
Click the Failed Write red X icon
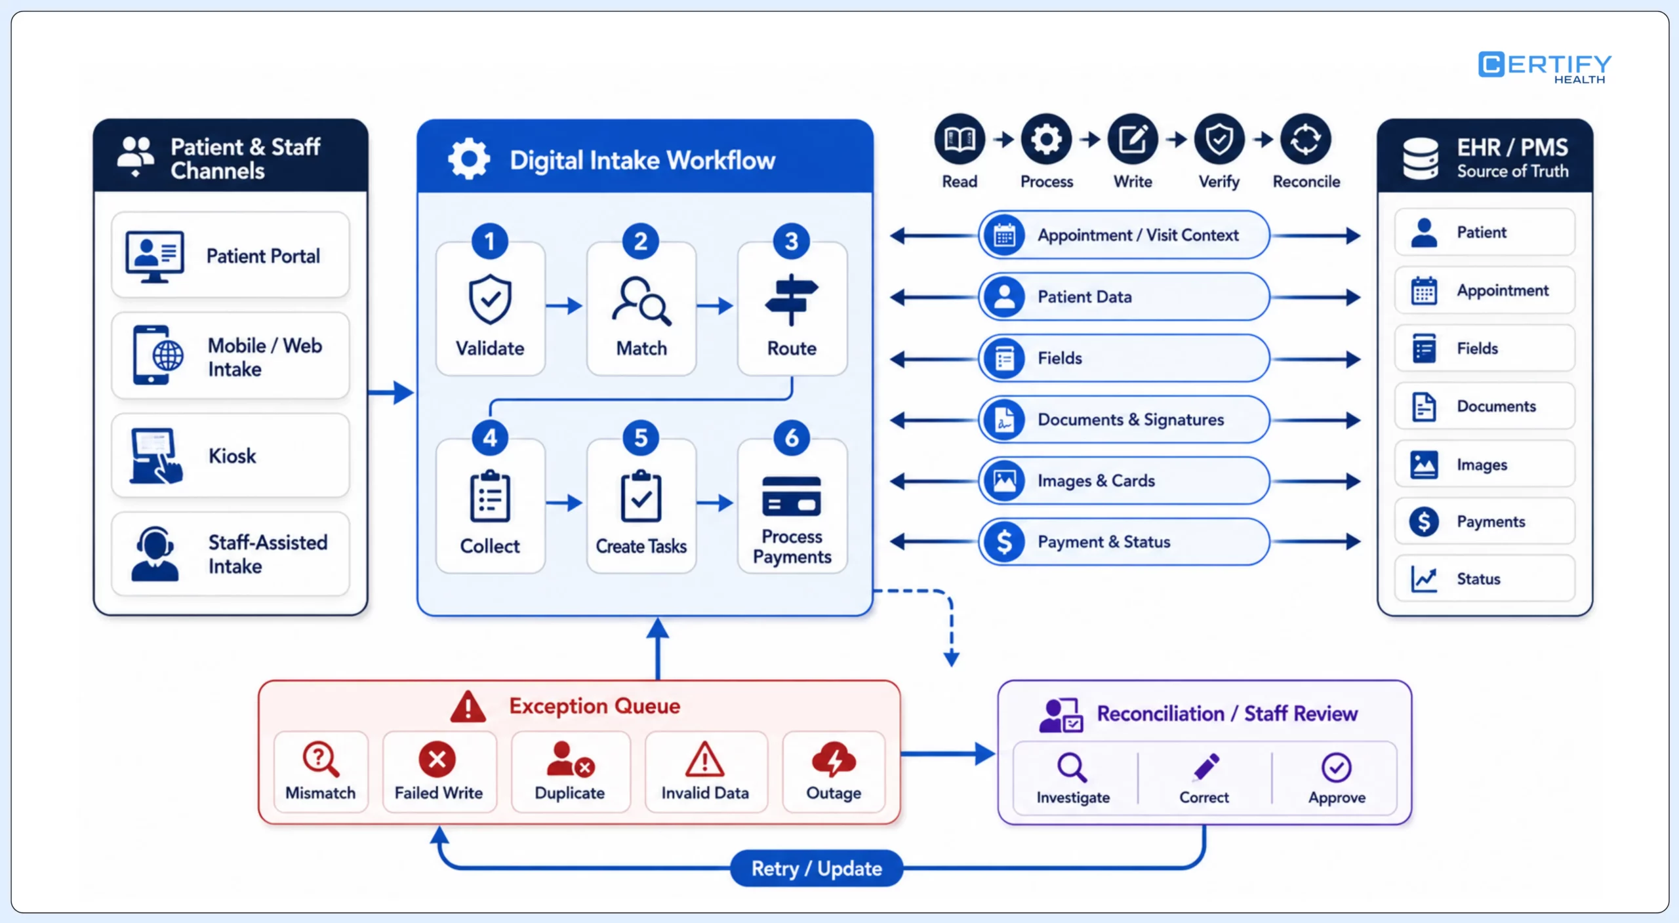coord(437,759)
